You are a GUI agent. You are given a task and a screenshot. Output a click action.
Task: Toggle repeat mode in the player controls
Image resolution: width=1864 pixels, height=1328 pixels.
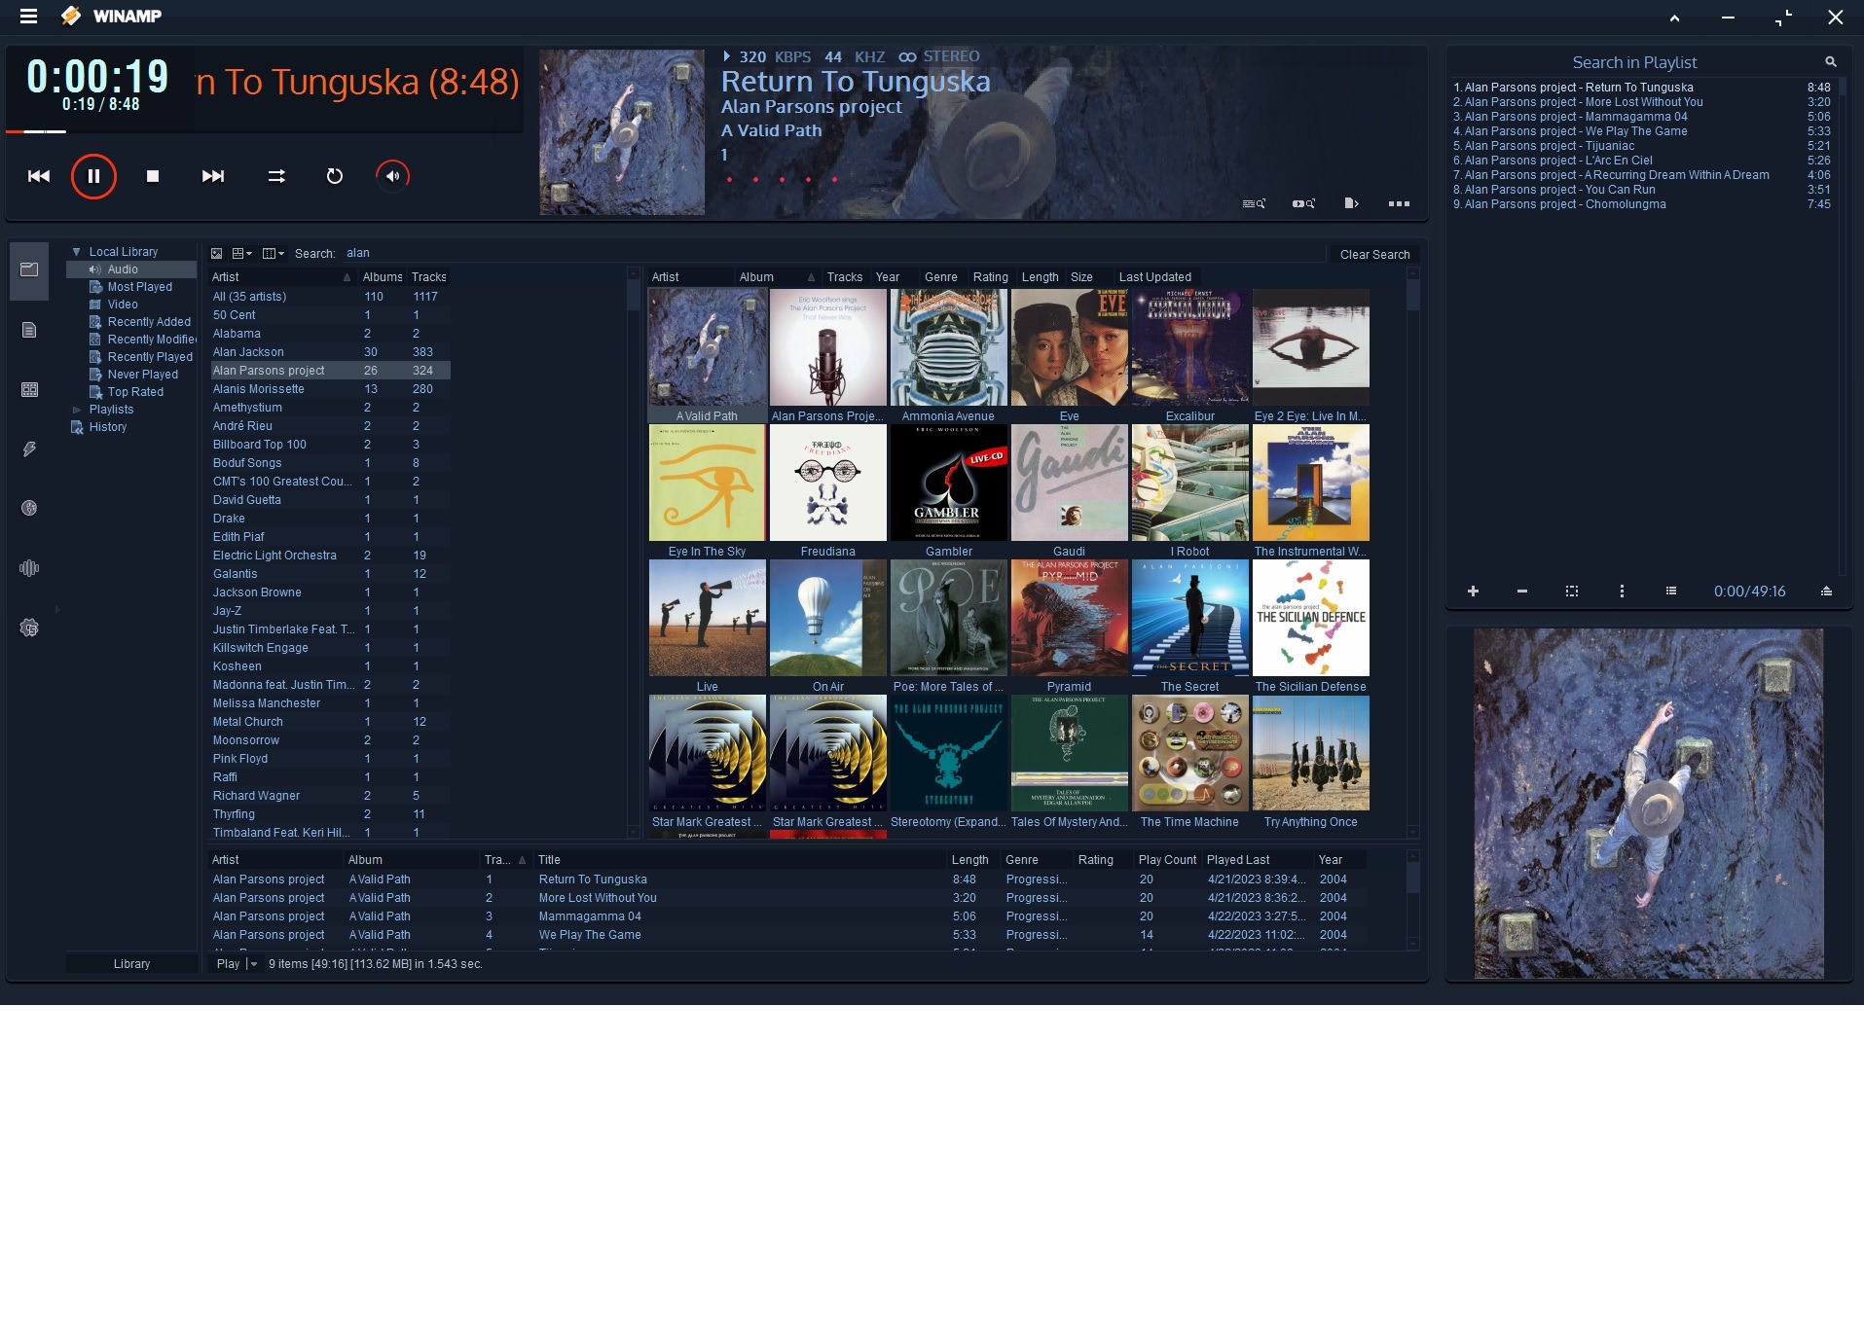pos(335,176)
